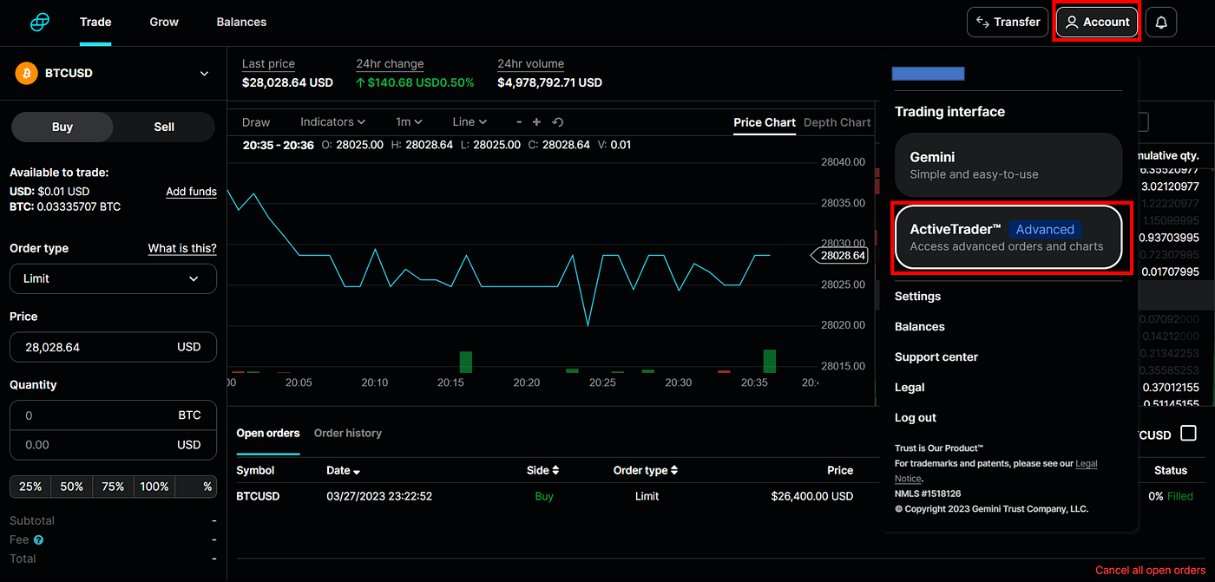Click the 03/27/2023 23:22:52 order date
The width and height of the screenshot is (1215, 582).
379,496
